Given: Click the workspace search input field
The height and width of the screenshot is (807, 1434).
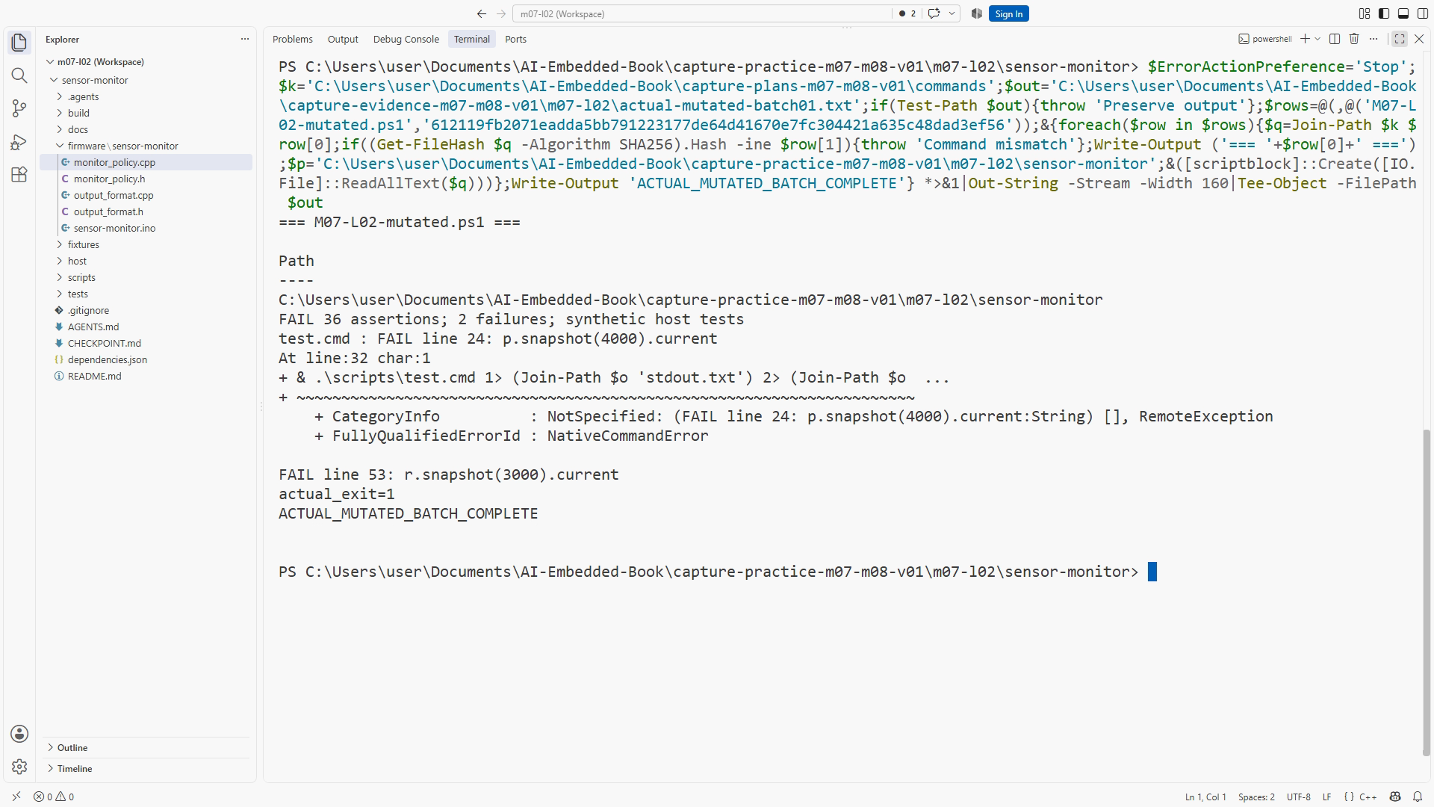Looking at the screenshot, I should (702, 13).
